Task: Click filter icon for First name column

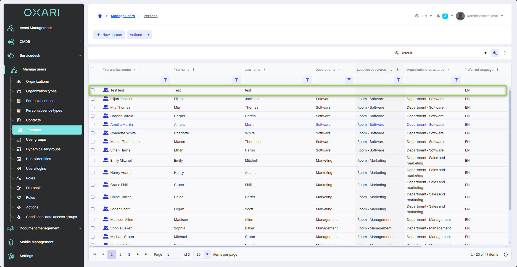Action: [236, 80]
